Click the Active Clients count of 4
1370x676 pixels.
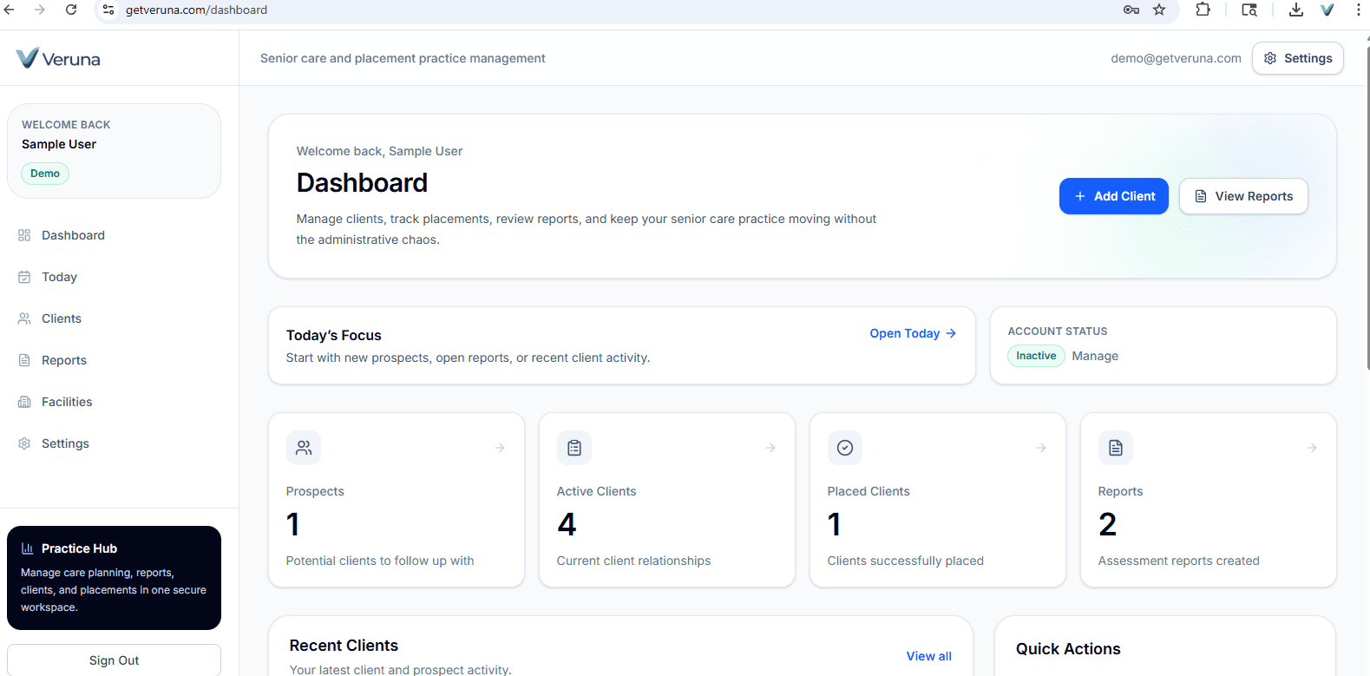(567, 524)
